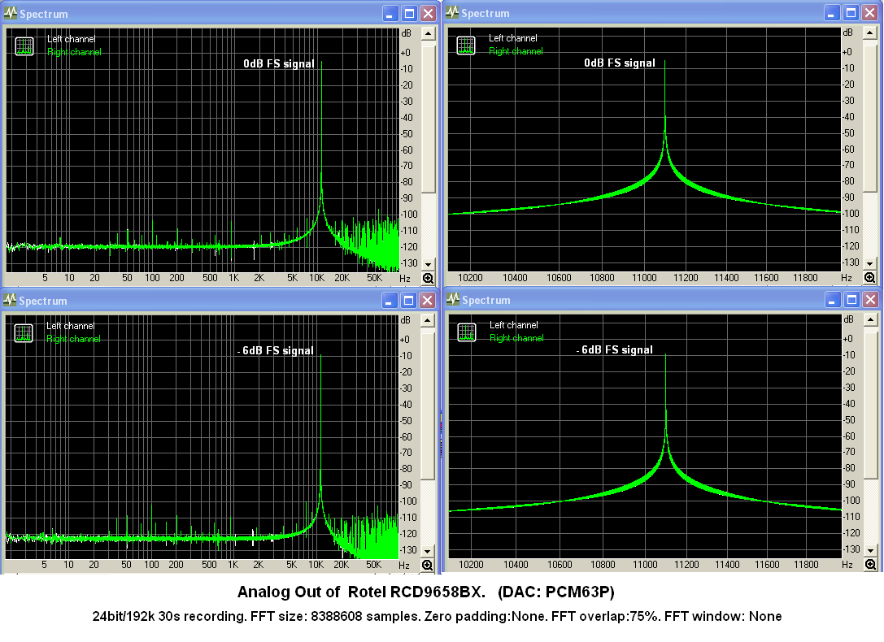Minimize the -6dB FS wideband Spectrum window
The width and height of the screenshot is (884, 642).
pos(390,300)
